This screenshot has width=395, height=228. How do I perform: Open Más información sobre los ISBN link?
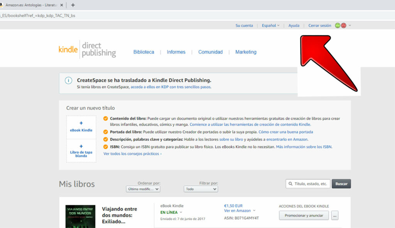[304, 147]
